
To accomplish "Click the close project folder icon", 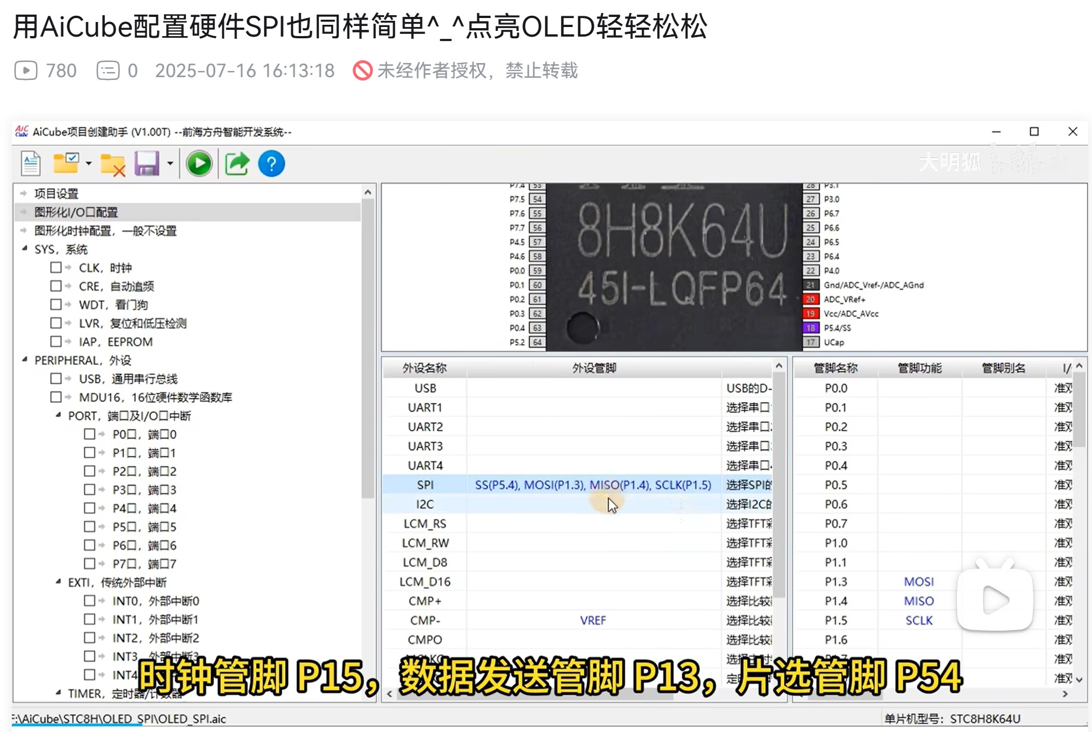I will [x=112, y=164].
